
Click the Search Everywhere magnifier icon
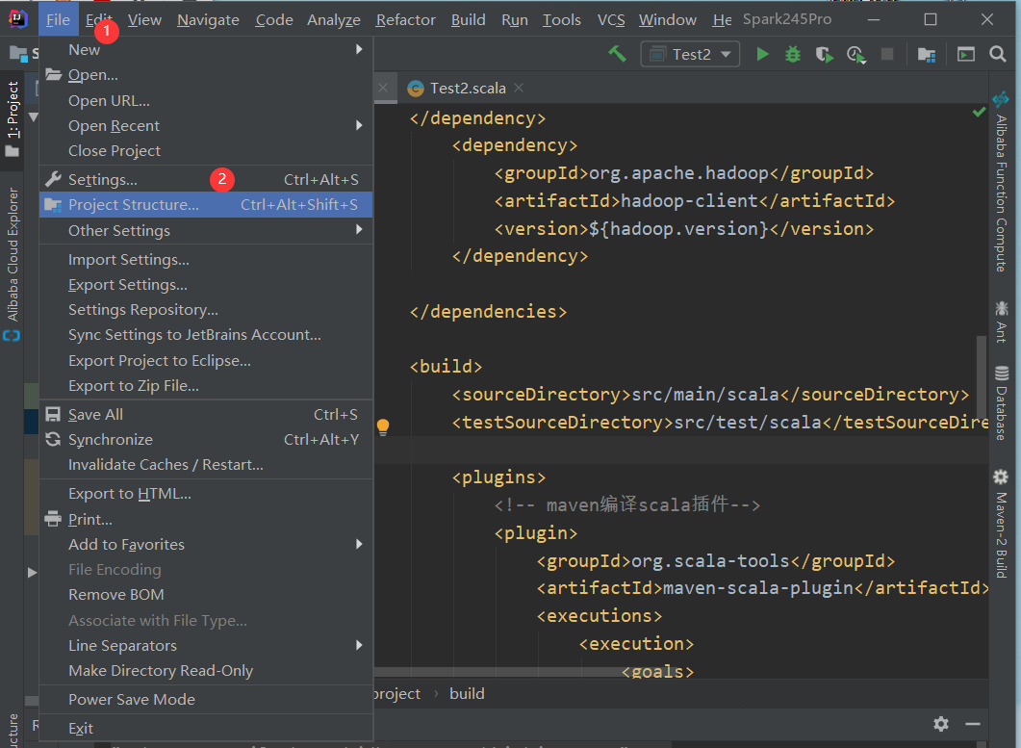998,55
